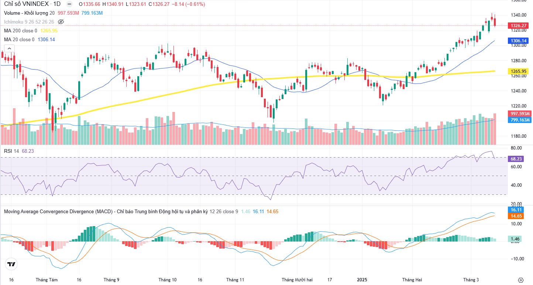Click the red 1326.27 last price tag
Screen dimensions: 533x285
point(519,26)
